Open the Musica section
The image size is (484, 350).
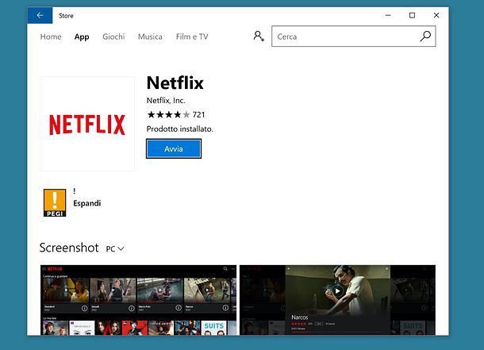[x=150, y=37]
